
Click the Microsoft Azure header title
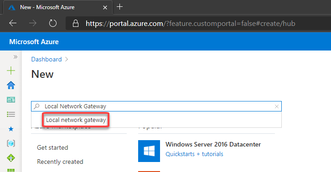tap(34, 42)
